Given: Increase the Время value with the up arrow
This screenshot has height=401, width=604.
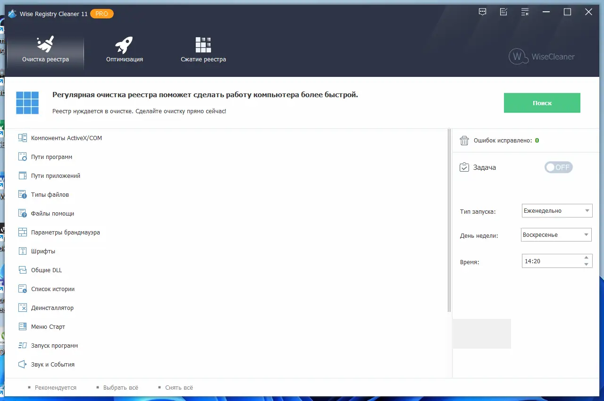Looking at the screenshot, I should point(587,258).
